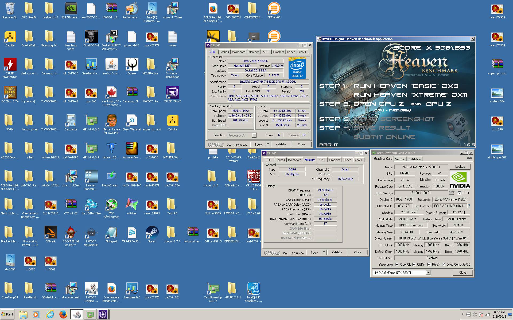
Task: Open CPUID ROG CPU-Z shortcut
Action: (x=254, y=180)
